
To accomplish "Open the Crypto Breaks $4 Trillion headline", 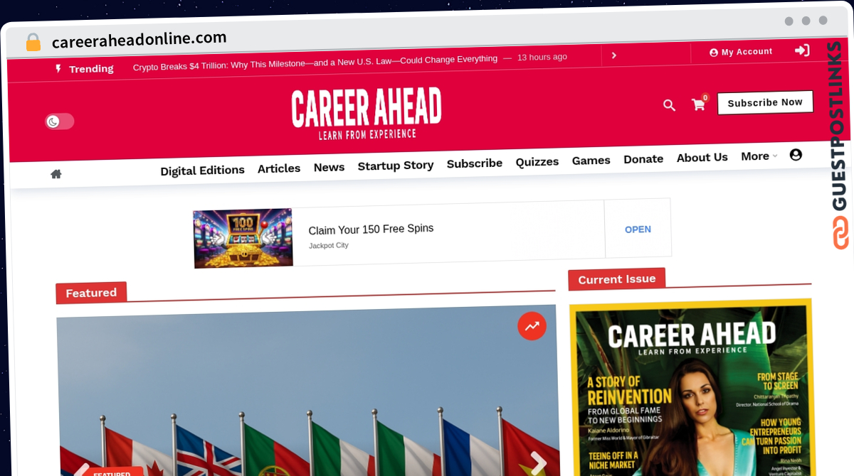I will pos(315,63).
